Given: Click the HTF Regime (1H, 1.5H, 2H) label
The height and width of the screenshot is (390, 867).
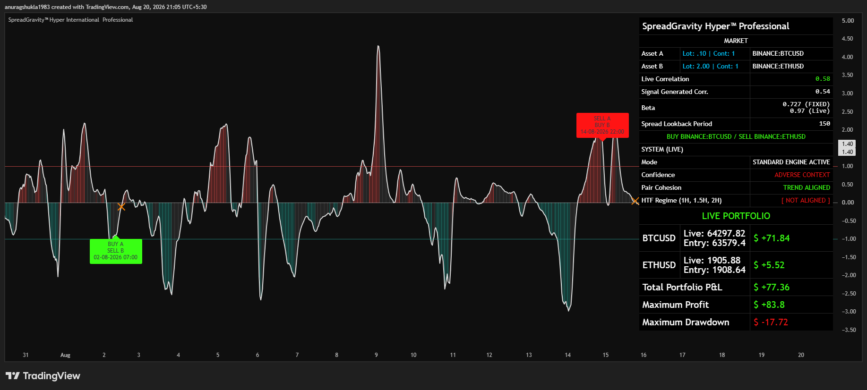Looking at the screenshot, I should (681, 201).
